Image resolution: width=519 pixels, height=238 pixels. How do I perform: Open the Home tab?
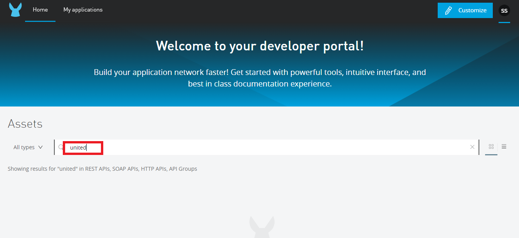click(40, 10)
